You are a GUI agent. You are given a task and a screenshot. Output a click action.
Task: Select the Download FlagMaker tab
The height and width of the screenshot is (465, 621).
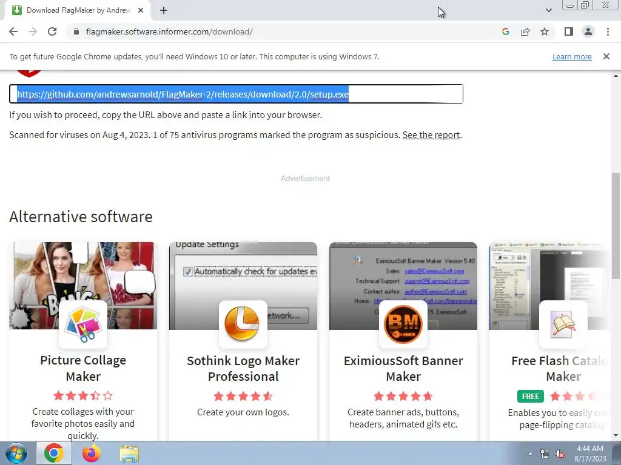[78, 10]
